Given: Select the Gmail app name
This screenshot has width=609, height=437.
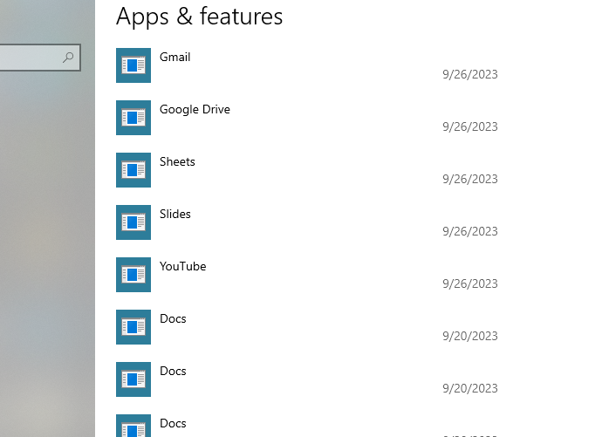Looking at the screenshot, I should coord(174,57).
